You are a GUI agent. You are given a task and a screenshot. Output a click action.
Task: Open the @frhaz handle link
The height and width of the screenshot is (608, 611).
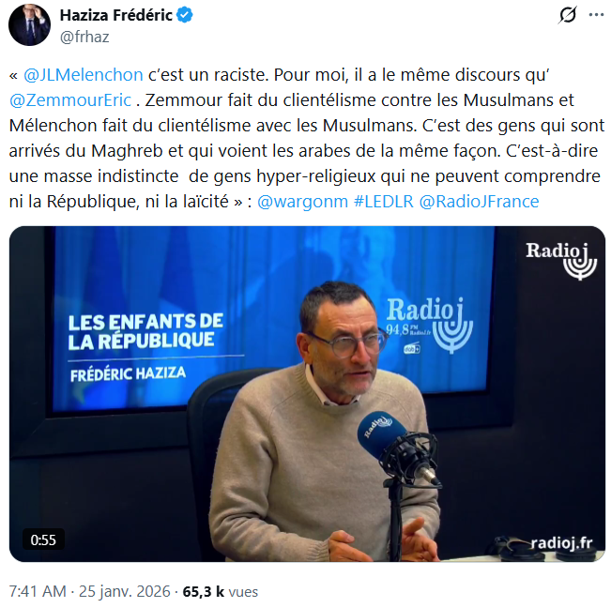[84, 37]
